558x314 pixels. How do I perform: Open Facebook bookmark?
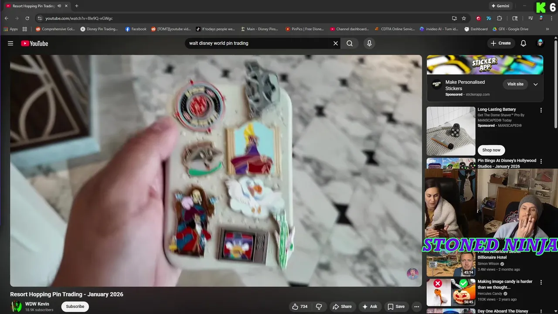tap(136, 29)
